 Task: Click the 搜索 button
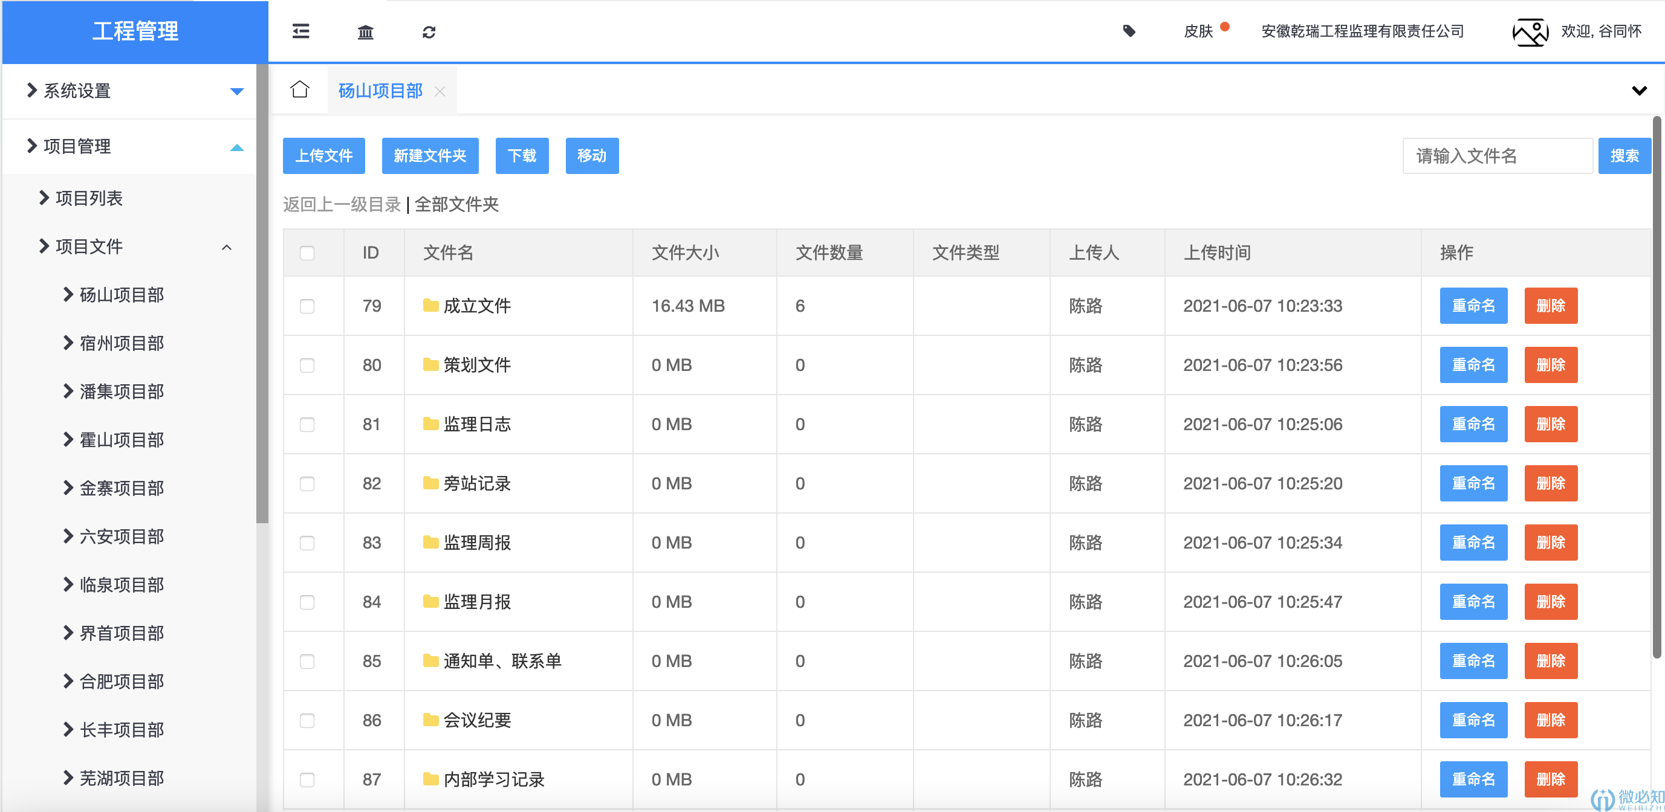click(1624, 156)
